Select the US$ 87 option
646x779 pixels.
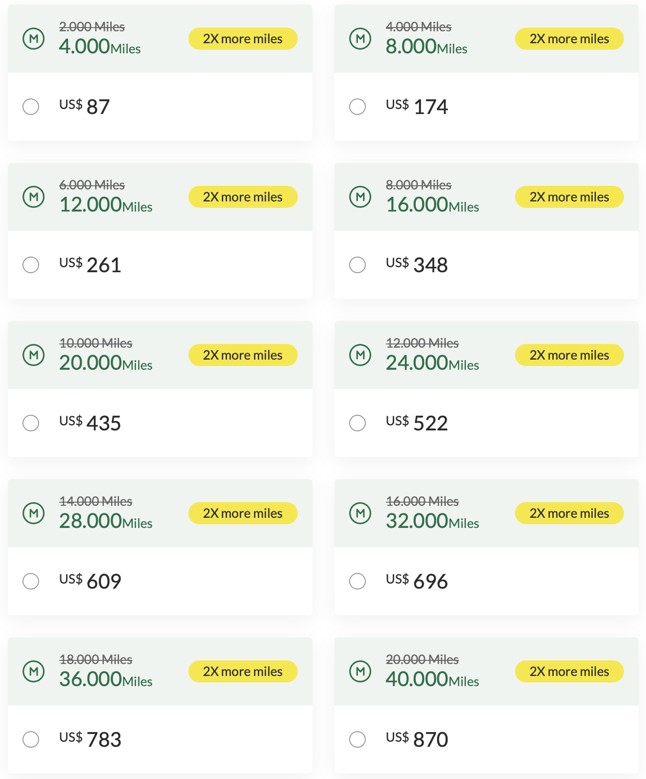pyautogui.click(x=30, y=107)
